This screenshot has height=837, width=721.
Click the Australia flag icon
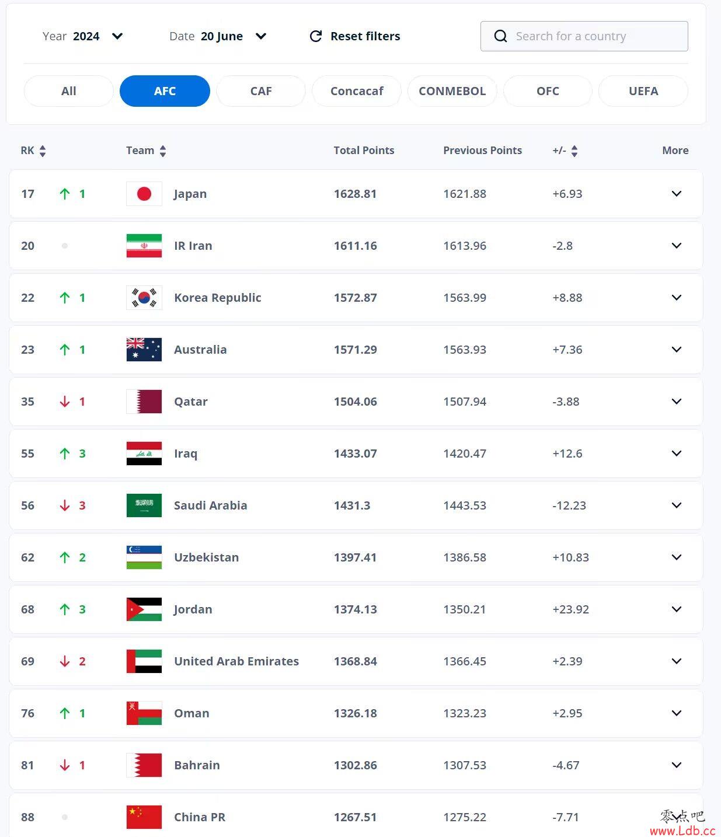[144, 350]
